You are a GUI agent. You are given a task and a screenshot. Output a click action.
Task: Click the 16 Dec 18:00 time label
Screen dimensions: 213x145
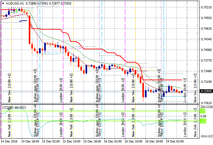point(154,141)
